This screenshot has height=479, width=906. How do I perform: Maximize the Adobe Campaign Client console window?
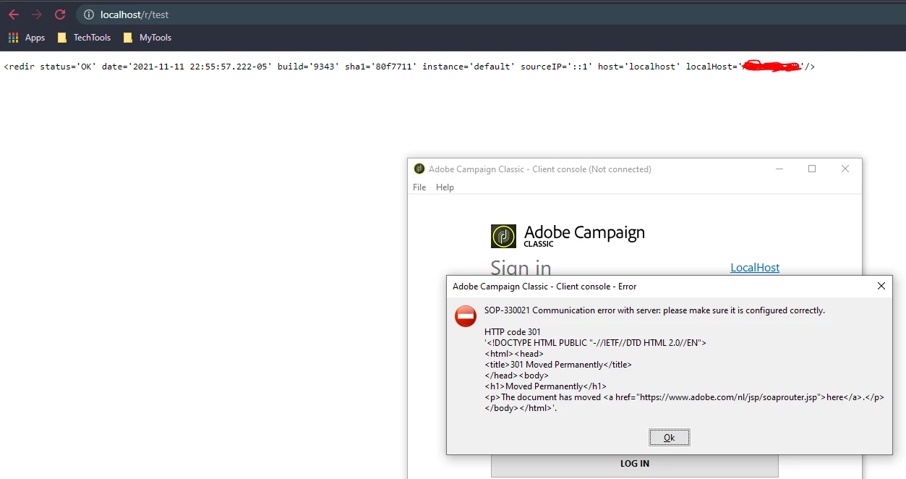812,169
